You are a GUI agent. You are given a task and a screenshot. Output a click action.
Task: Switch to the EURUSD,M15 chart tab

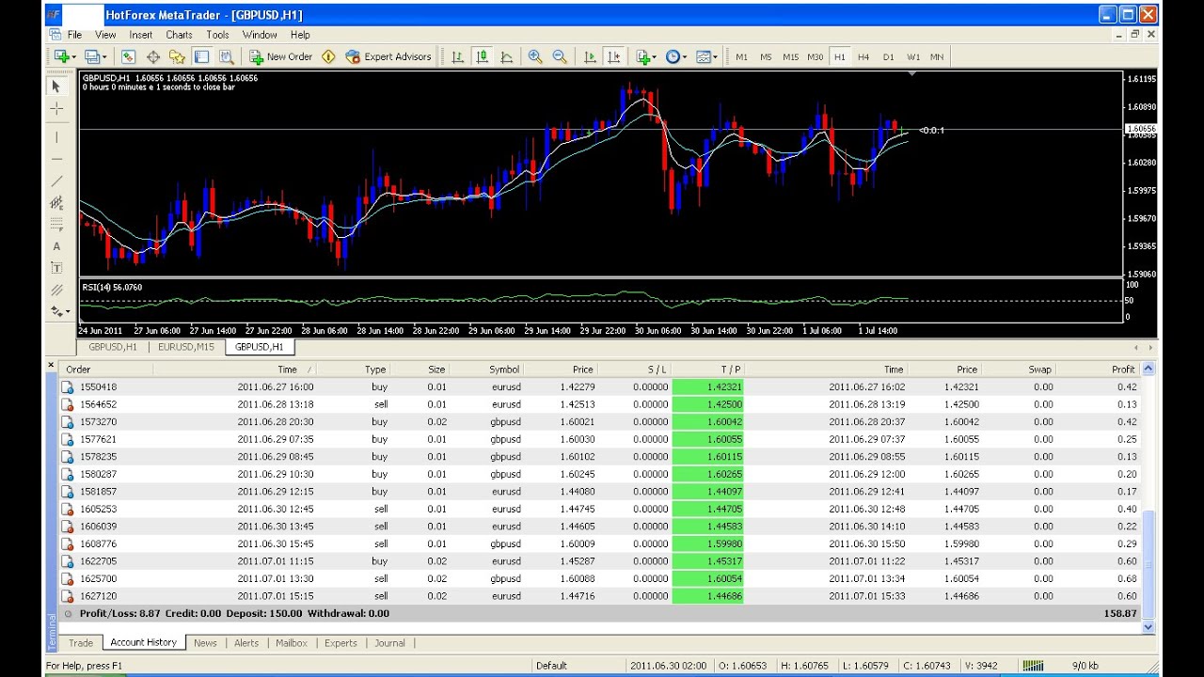pos(186,347)
